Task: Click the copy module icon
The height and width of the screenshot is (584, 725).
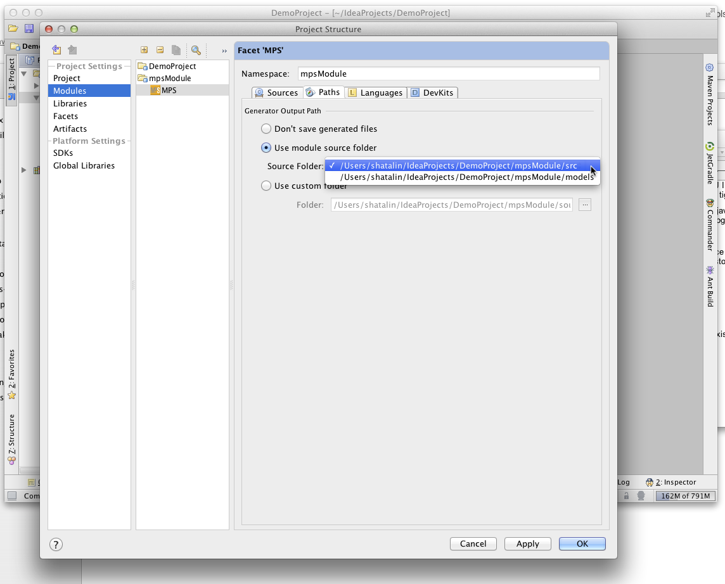Action: (x=176, y=50)
